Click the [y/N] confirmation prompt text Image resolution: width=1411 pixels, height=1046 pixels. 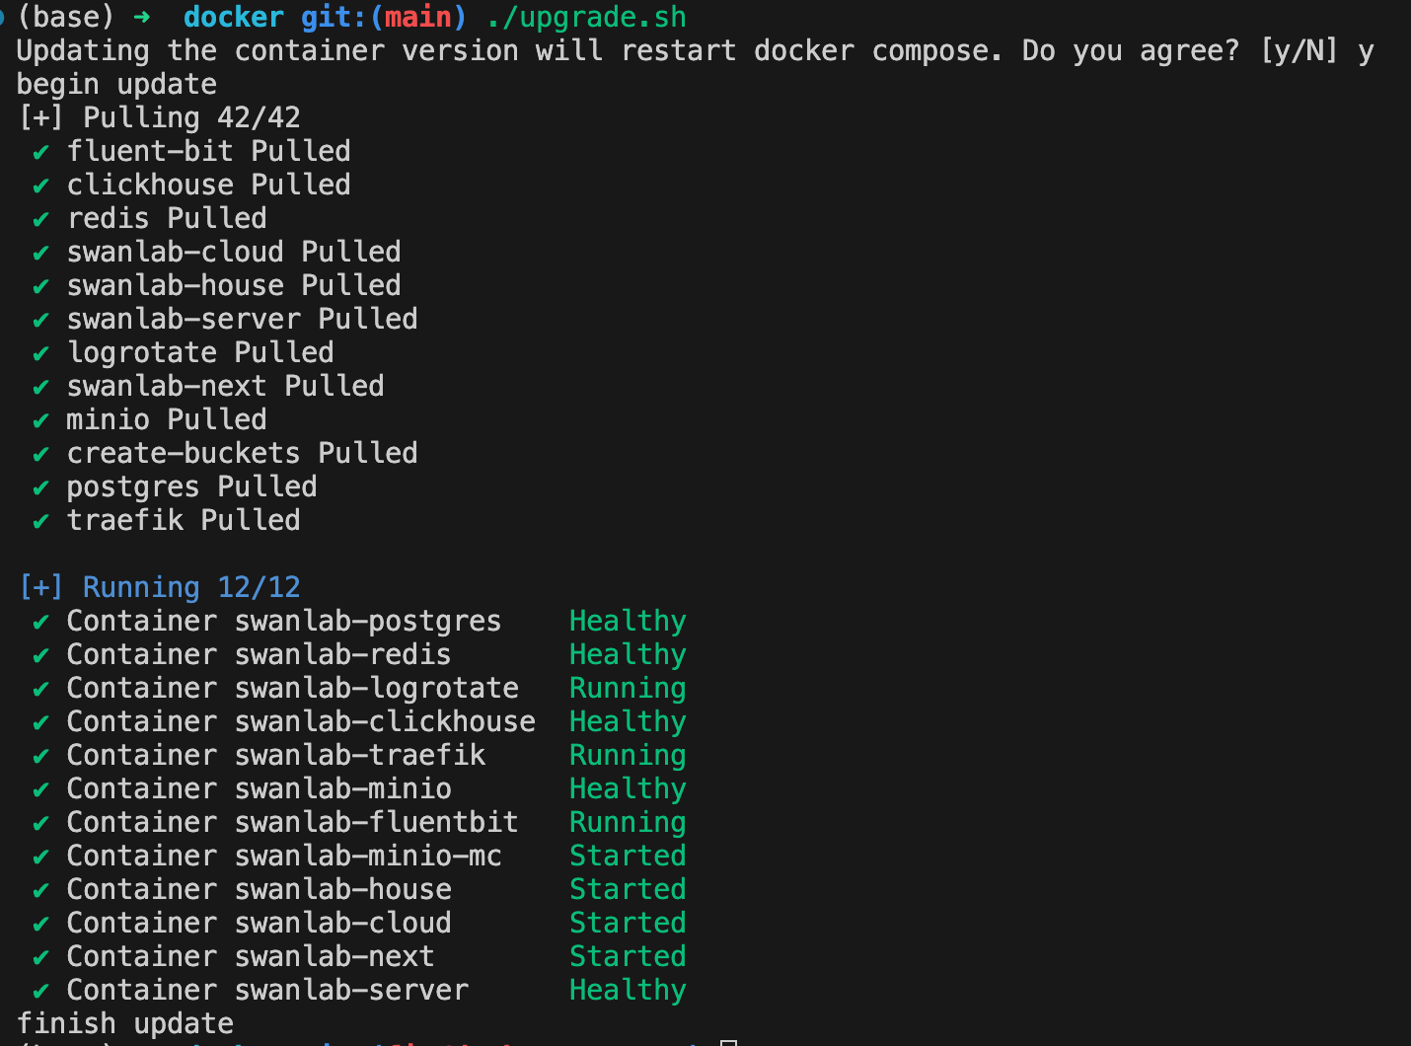1299,51
